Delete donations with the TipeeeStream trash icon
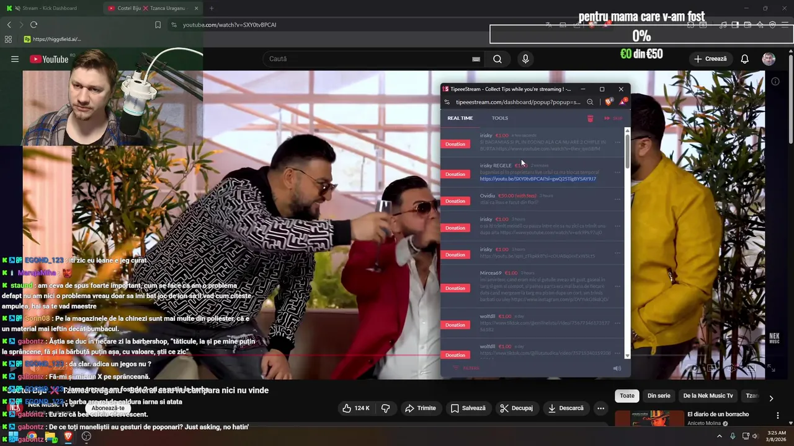This screenshot has height=446, width=794. click(590, 118)
